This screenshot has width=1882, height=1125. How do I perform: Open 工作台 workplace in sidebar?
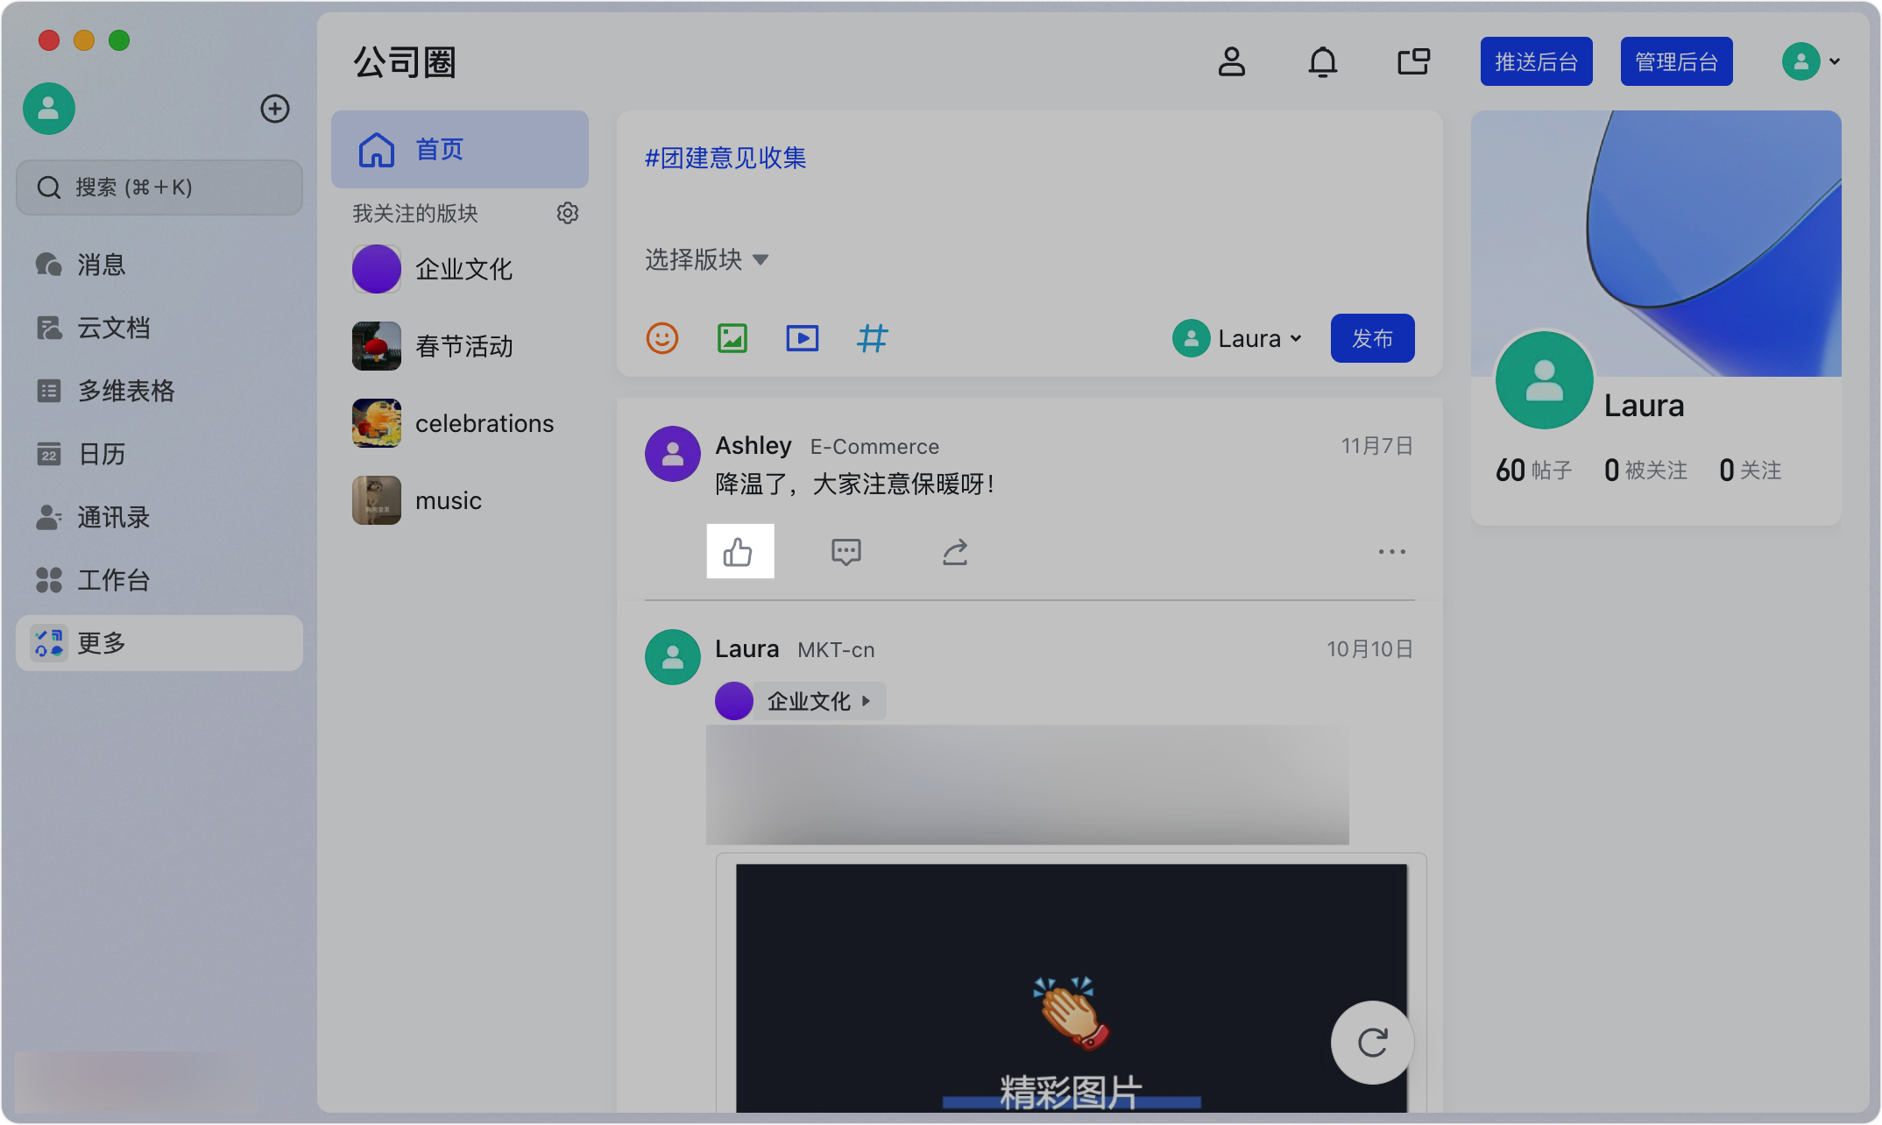[159, 580]
